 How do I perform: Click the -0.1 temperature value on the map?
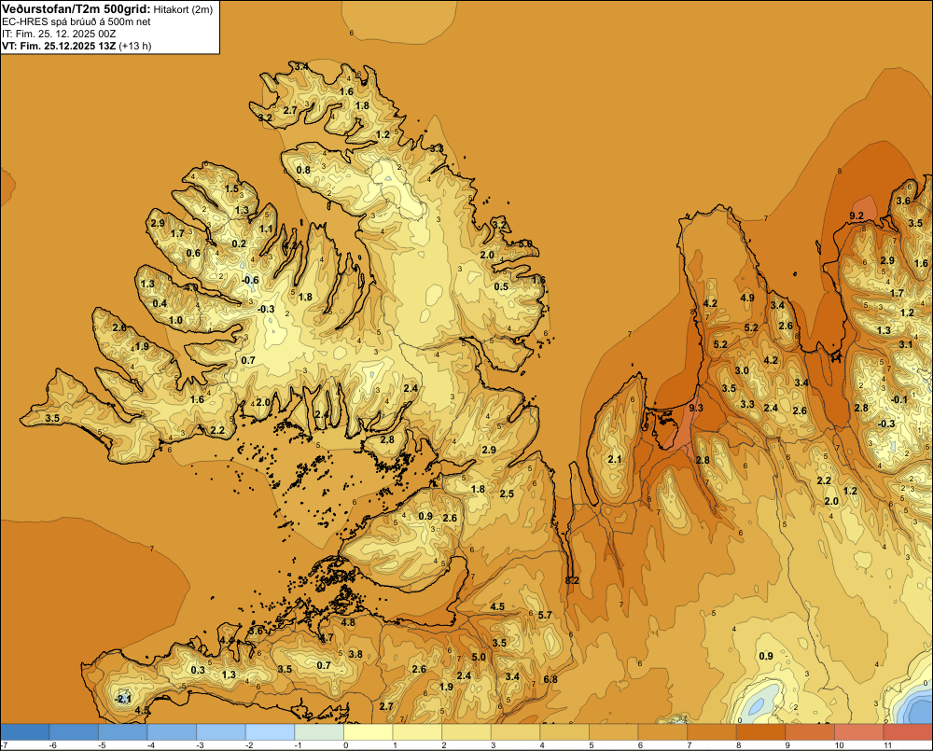pos(899,399)
